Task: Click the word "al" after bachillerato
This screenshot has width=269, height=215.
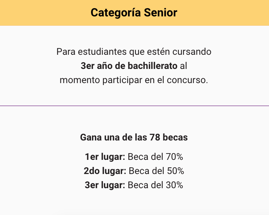Action: pos(183,66)
